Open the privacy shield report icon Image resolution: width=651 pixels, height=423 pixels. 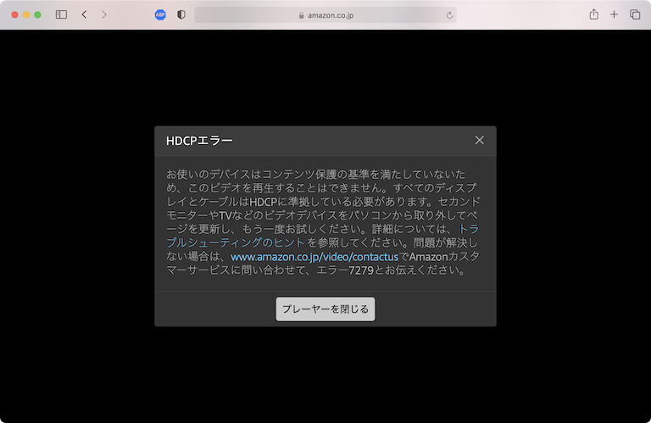point(181,14)
